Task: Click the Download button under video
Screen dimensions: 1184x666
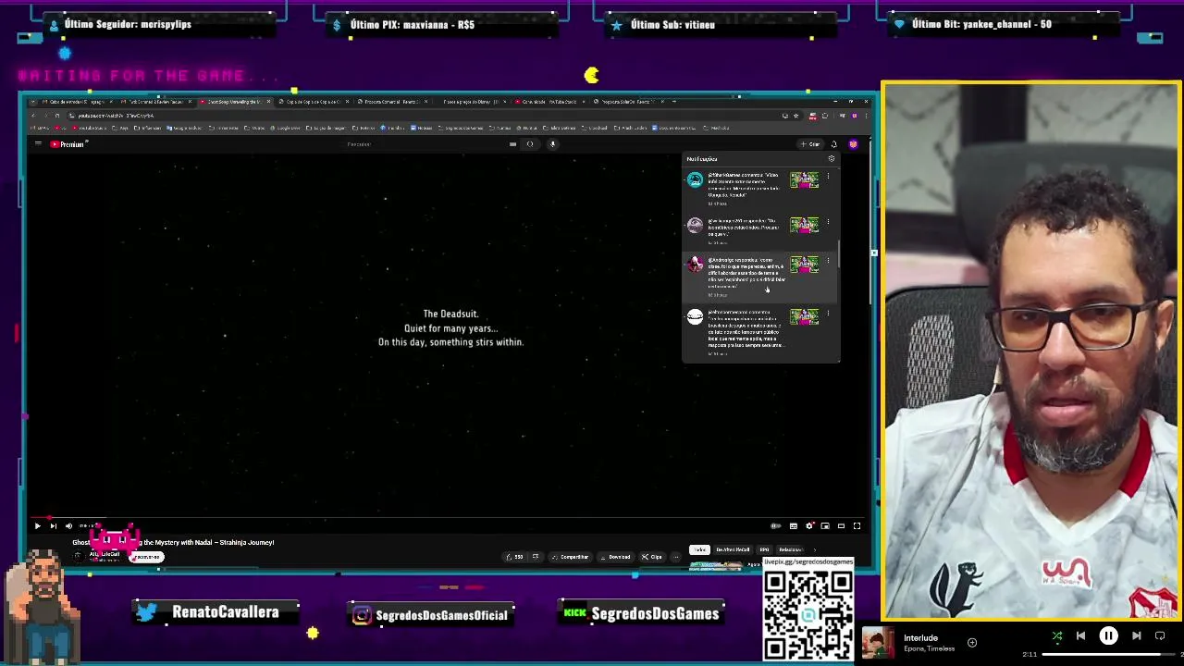Action: (x=615, y=557)
